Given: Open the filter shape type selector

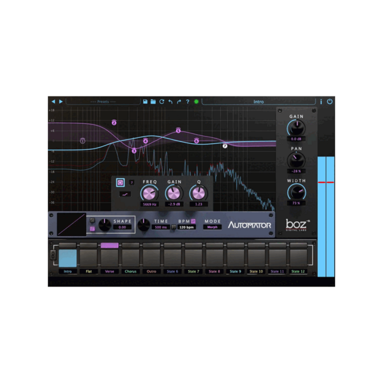Looking at the screenshot, I should coord(125,195).
